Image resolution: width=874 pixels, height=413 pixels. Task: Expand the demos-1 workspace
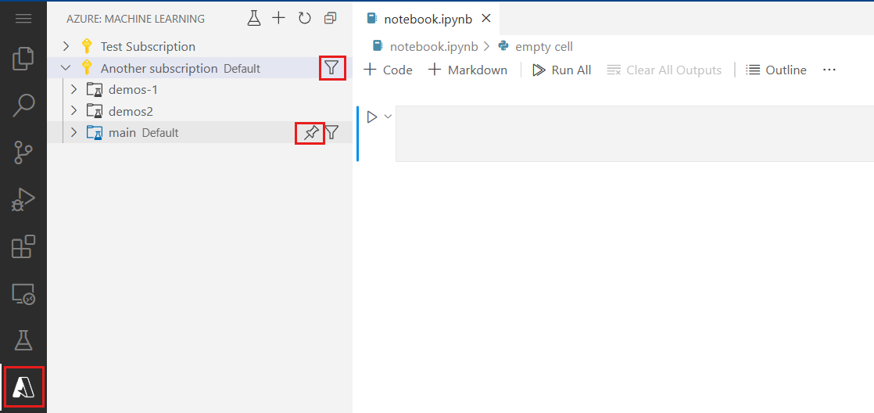(x=73, y=89)
